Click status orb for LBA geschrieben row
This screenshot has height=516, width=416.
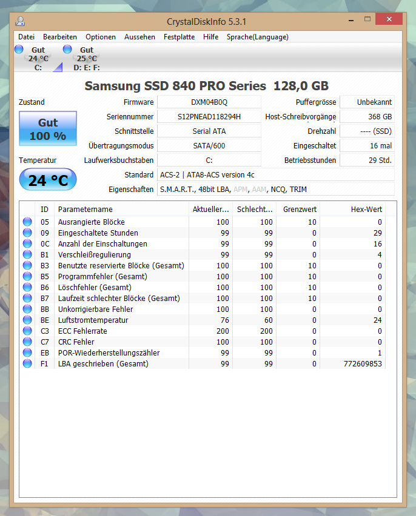tap(27, 363)
